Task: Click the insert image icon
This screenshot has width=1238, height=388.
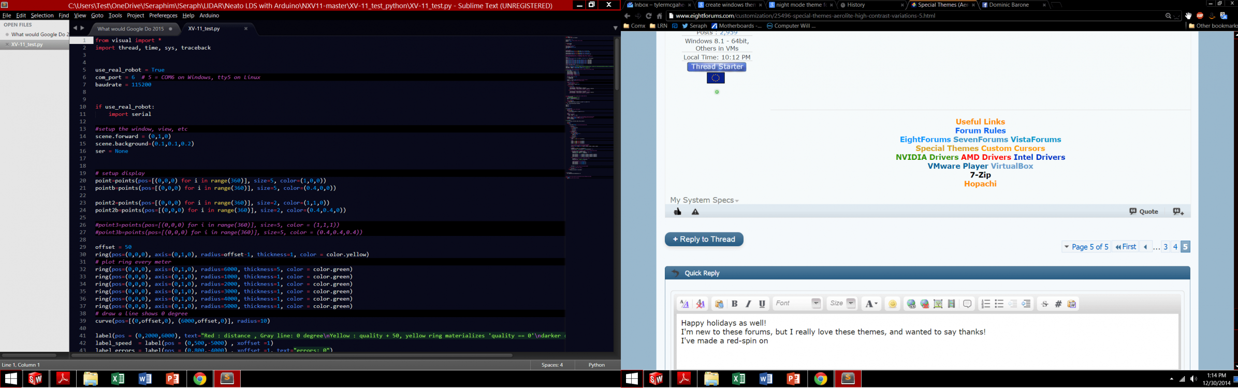Action: click(x=938, y=304)
